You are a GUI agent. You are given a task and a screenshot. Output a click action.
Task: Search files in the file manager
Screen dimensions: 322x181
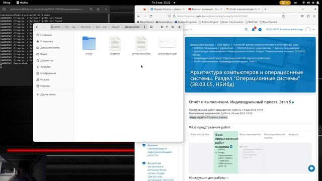(151, 27)
